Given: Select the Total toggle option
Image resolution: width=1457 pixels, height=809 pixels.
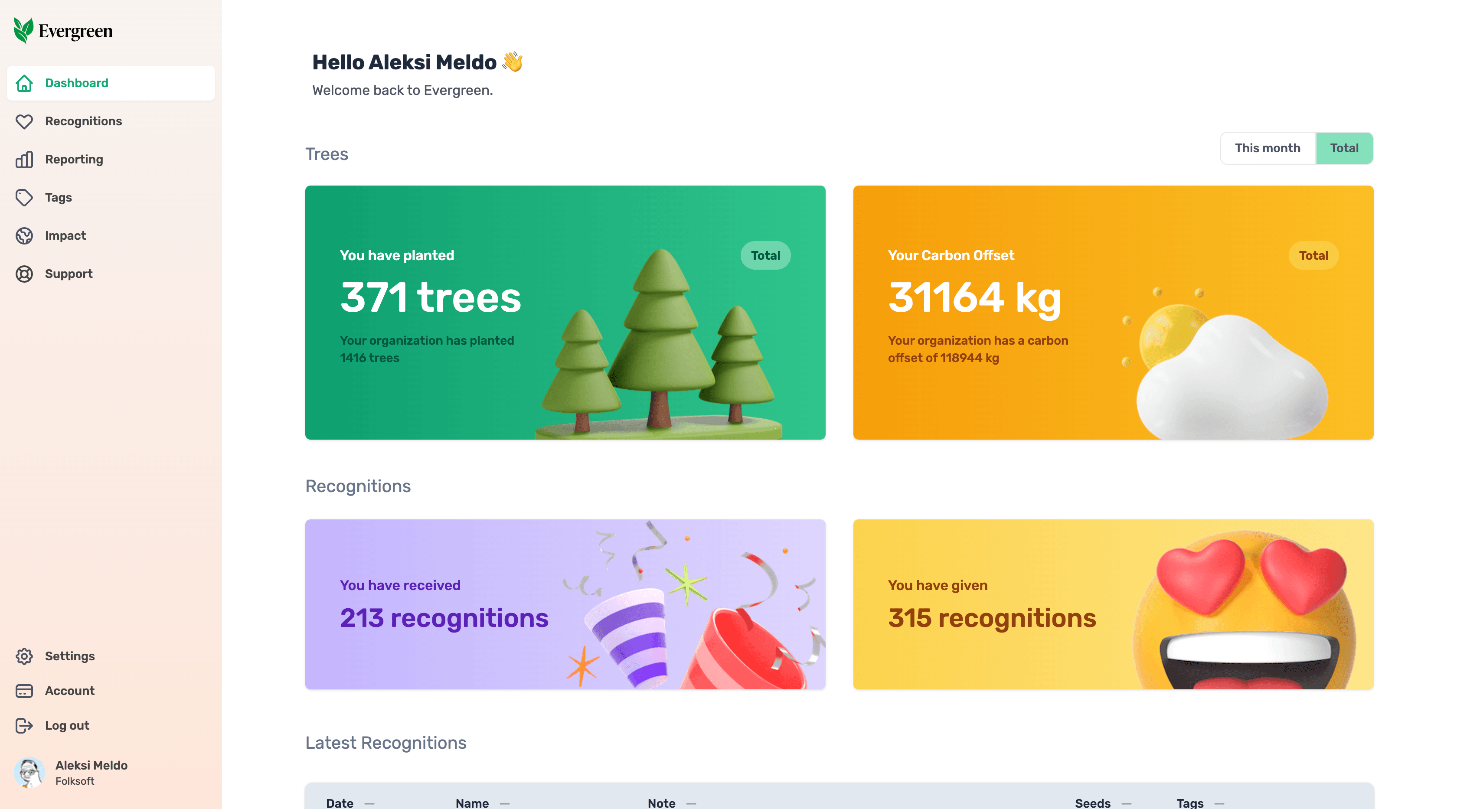Looking at the screenshot, I should pyautogui.click(x=1343, y=148).
